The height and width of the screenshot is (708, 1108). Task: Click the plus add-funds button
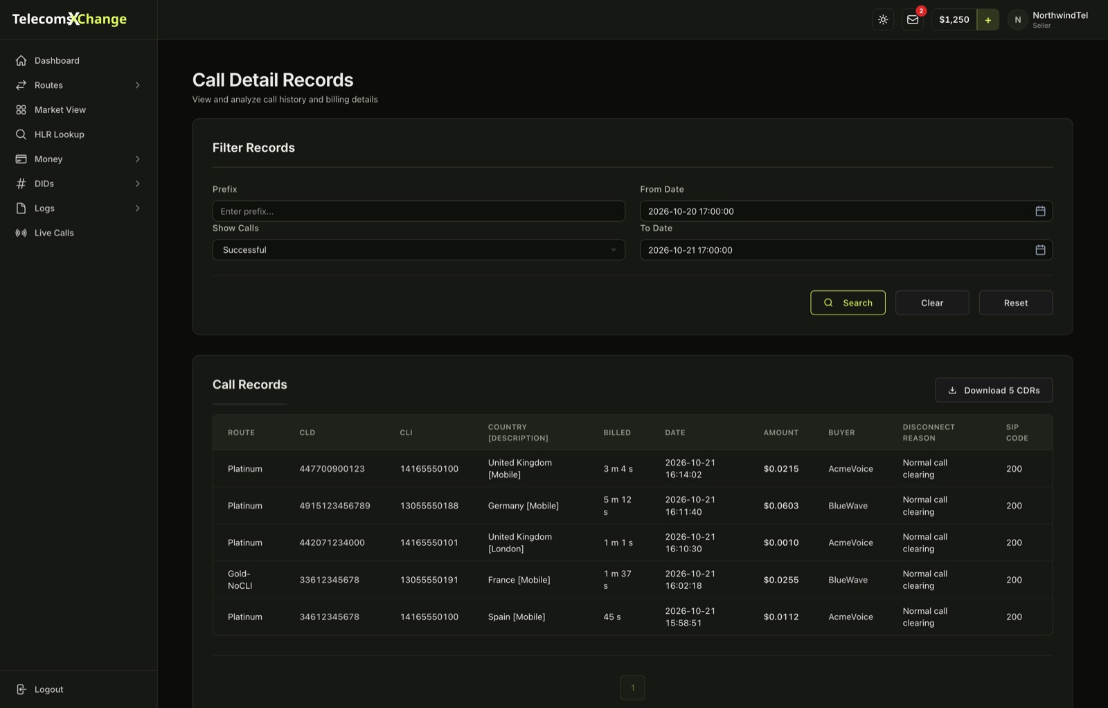pyautogui.click(x=988, y=19)
